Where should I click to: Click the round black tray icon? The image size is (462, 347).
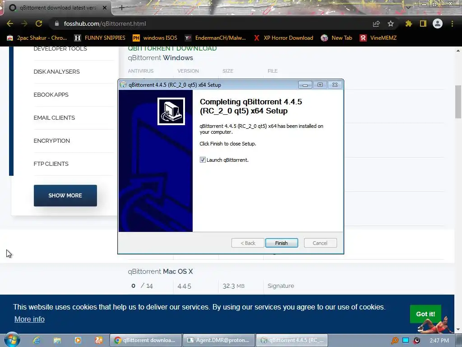(416, 341)
